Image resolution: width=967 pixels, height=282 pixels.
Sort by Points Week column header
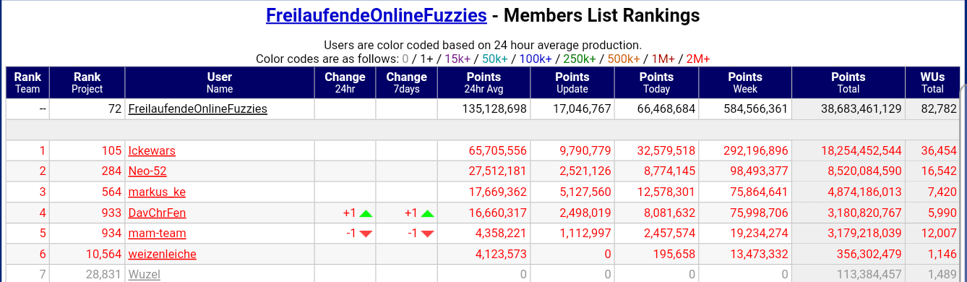745,82
